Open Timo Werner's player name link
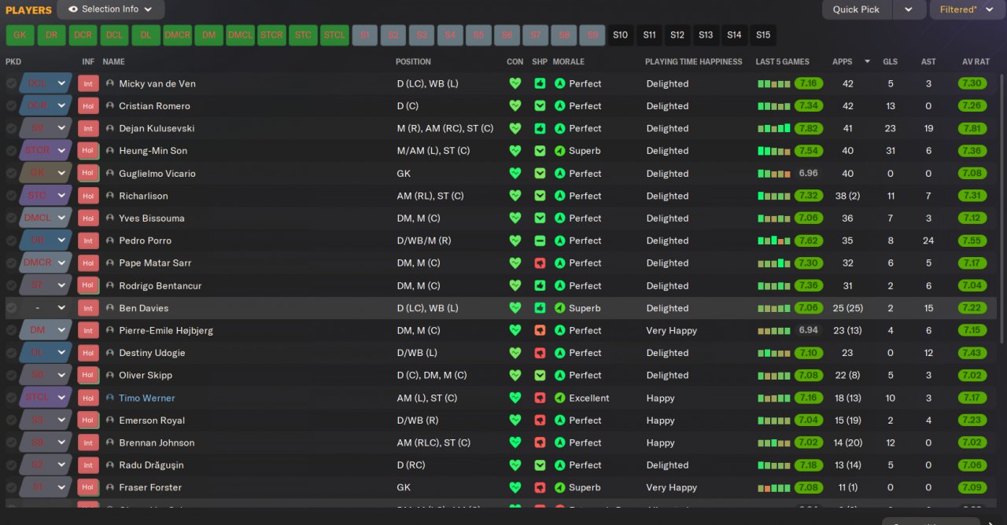 pos(147,398)
